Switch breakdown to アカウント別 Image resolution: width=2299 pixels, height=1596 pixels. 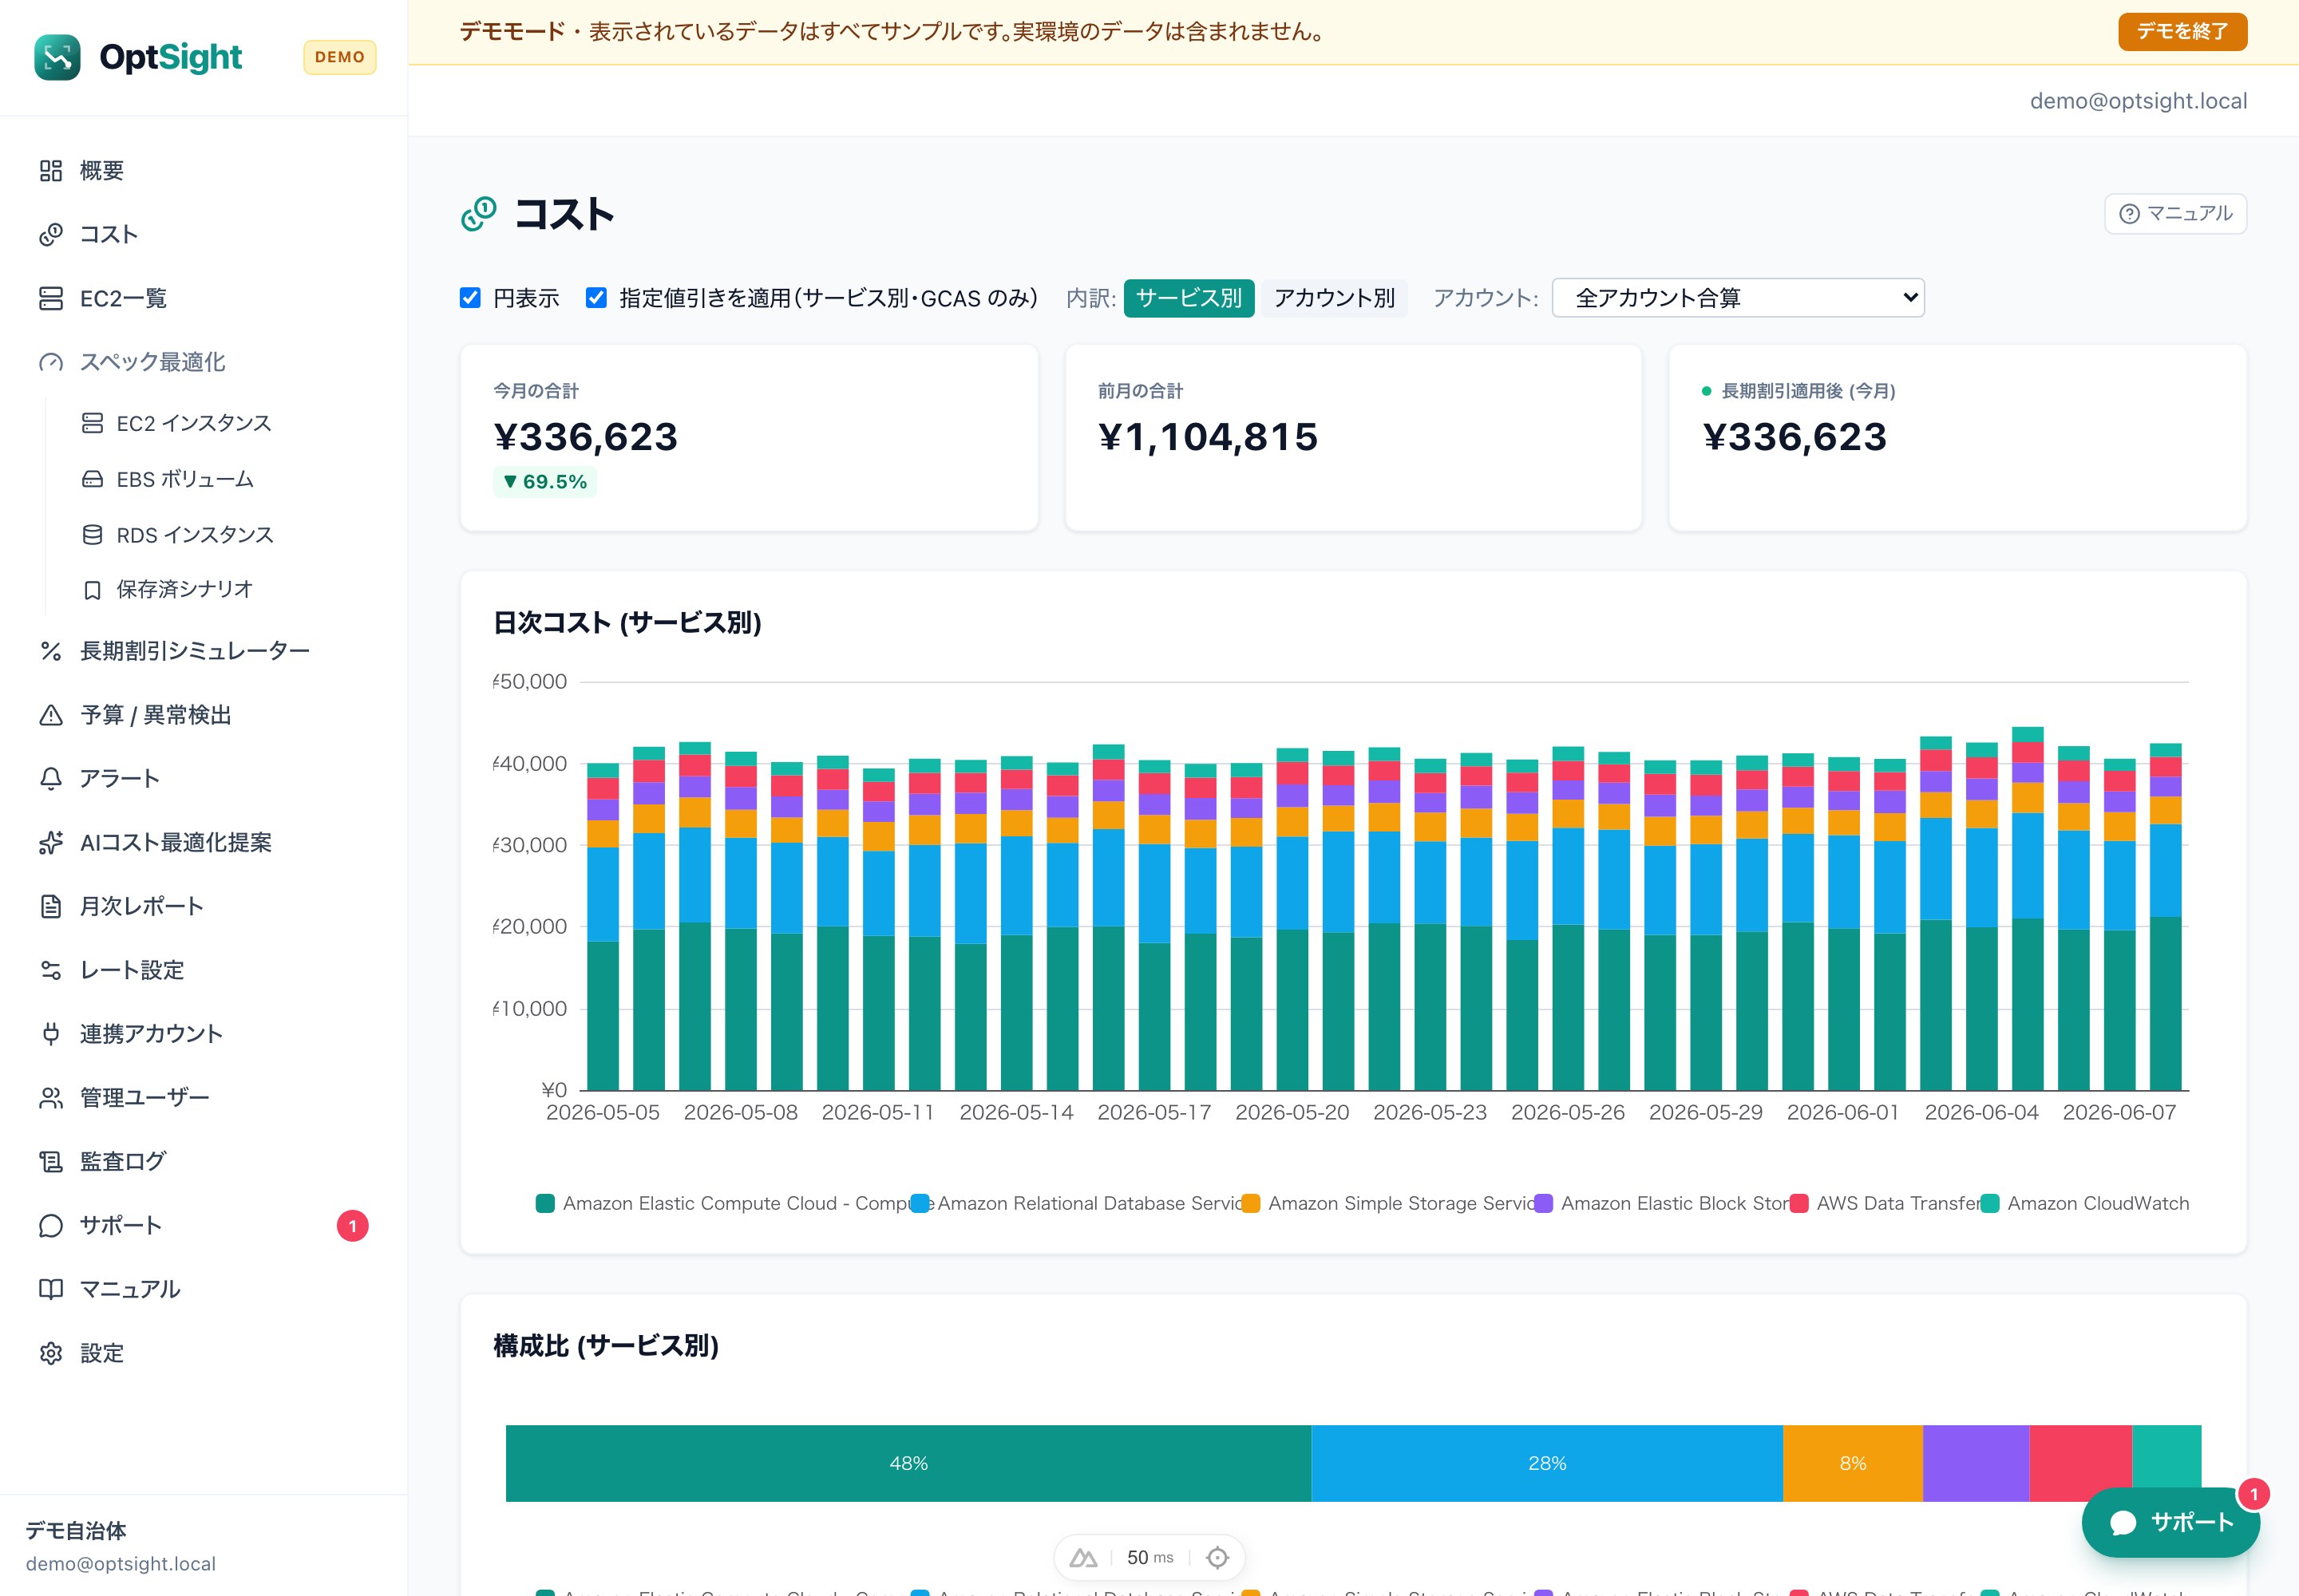tap(1334, 298)
